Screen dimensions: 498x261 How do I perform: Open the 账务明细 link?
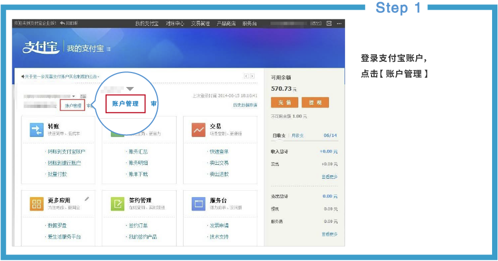pyautogui.click(x=138, y=163)
